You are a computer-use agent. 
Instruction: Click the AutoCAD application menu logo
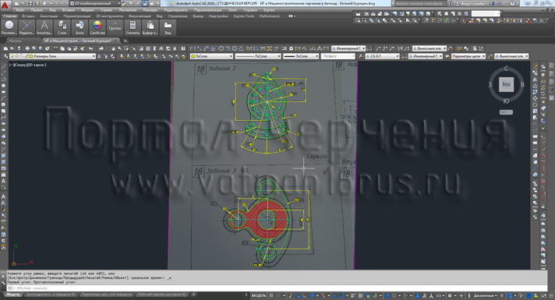point(5,5)
